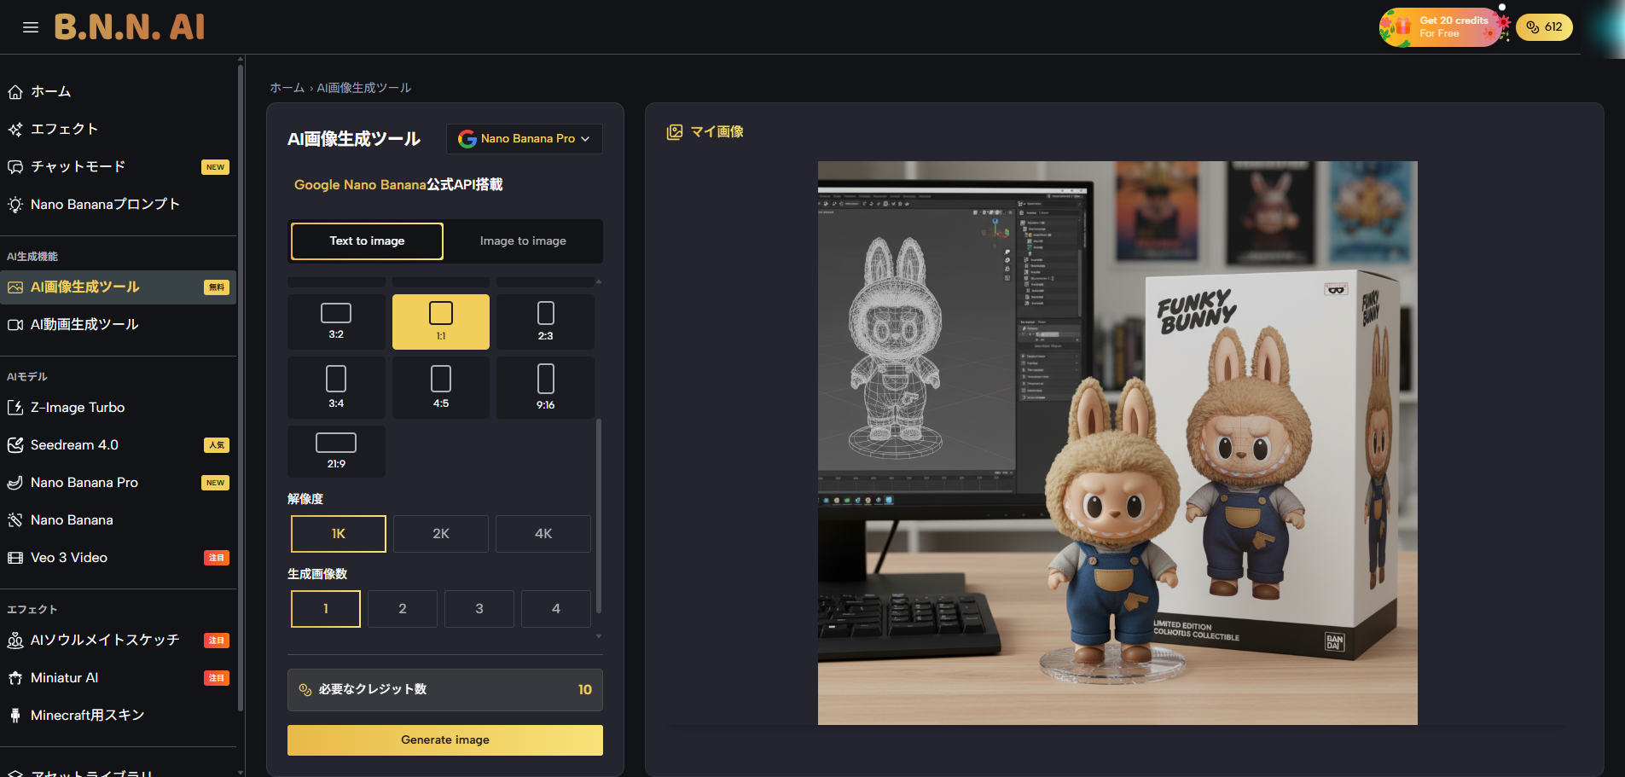Expand the Nano Banana Pro model dropdown
1625x777 pixels.
(524, 139)
